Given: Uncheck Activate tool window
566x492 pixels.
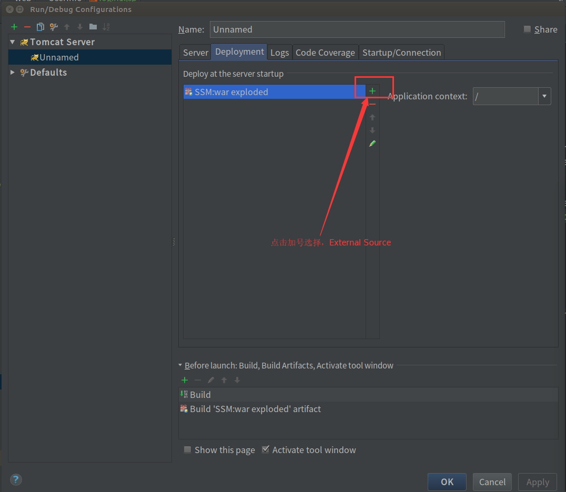Looking at the screenshot, I should click(265, 449).
